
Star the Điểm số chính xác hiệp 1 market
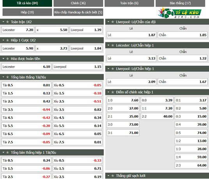pos(113,92)
